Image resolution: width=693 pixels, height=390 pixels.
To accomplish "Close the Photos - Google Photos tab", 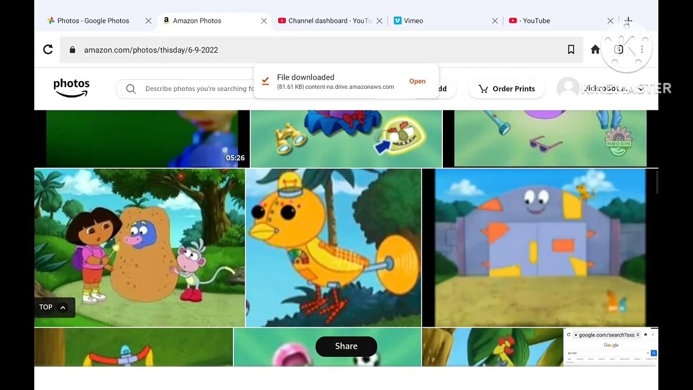I will (x=148, y=21).
